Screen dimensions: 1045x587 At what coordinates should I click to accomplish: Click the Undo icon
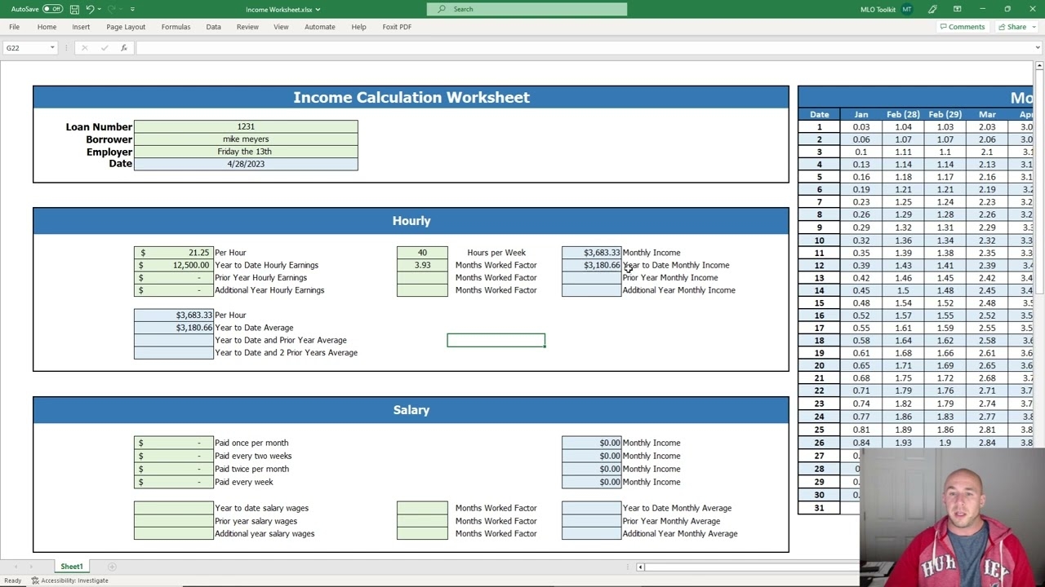tap(91, 9)
